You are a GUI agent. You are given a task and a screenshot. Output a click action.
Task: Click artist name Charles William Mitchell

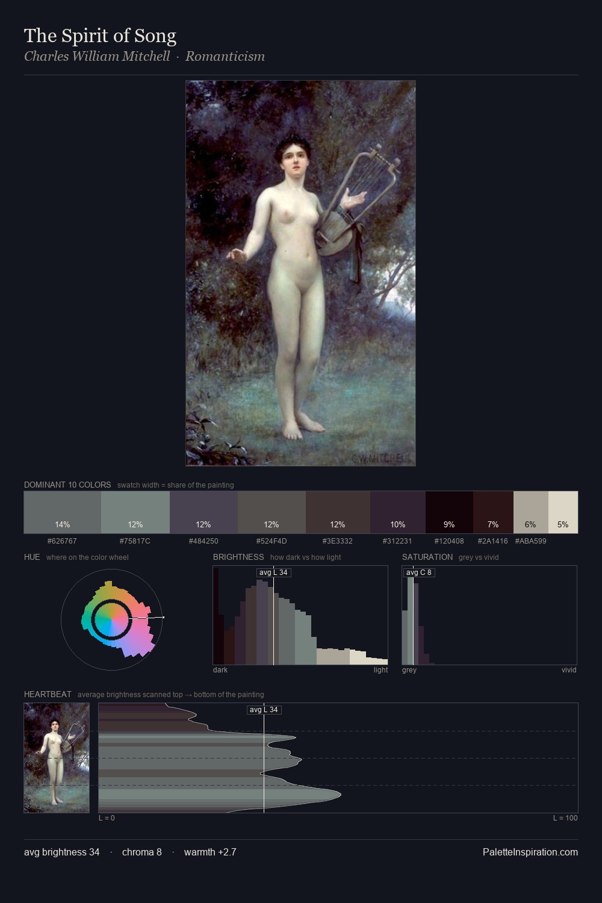tap(97, 57)
